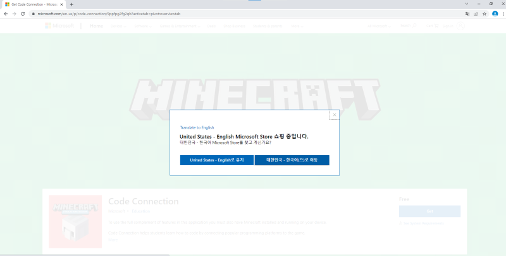Click the More link under description
This screenshot has width=506, height=256.
click(x=113, y=240)
